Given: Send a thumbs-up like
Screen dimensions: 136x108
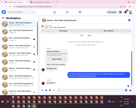Looking at the screenshot, I should pos(130,90).
